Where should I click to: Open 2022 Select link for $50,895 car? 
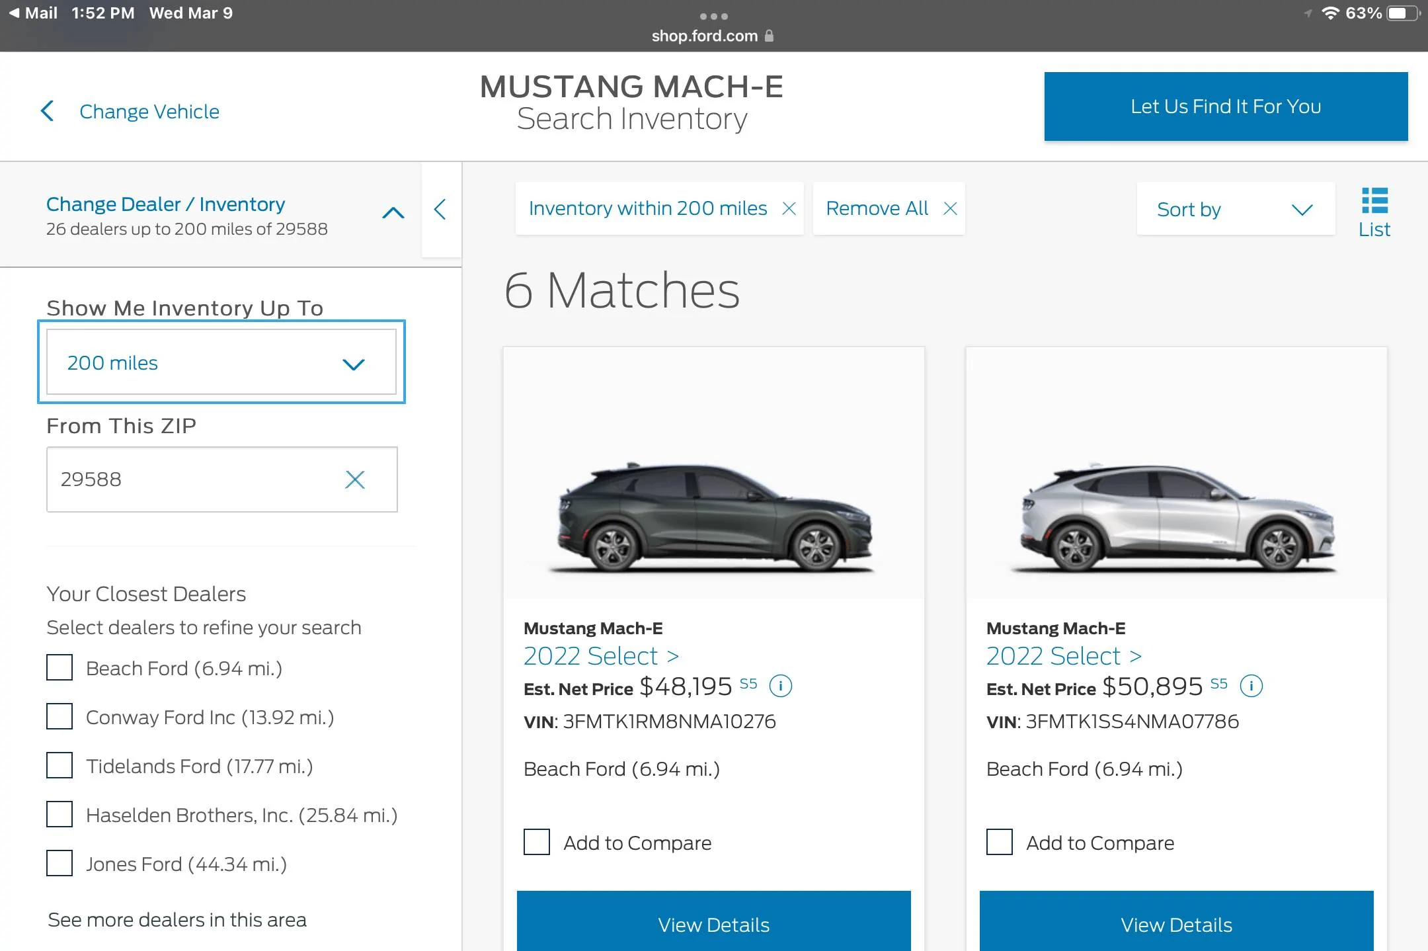tap(1064, 656)
